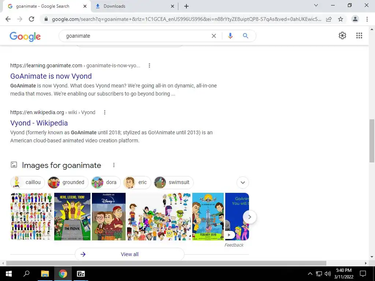Submit search with magnifier icon
This screenshot has height=281, width=375.
(245, 36)
